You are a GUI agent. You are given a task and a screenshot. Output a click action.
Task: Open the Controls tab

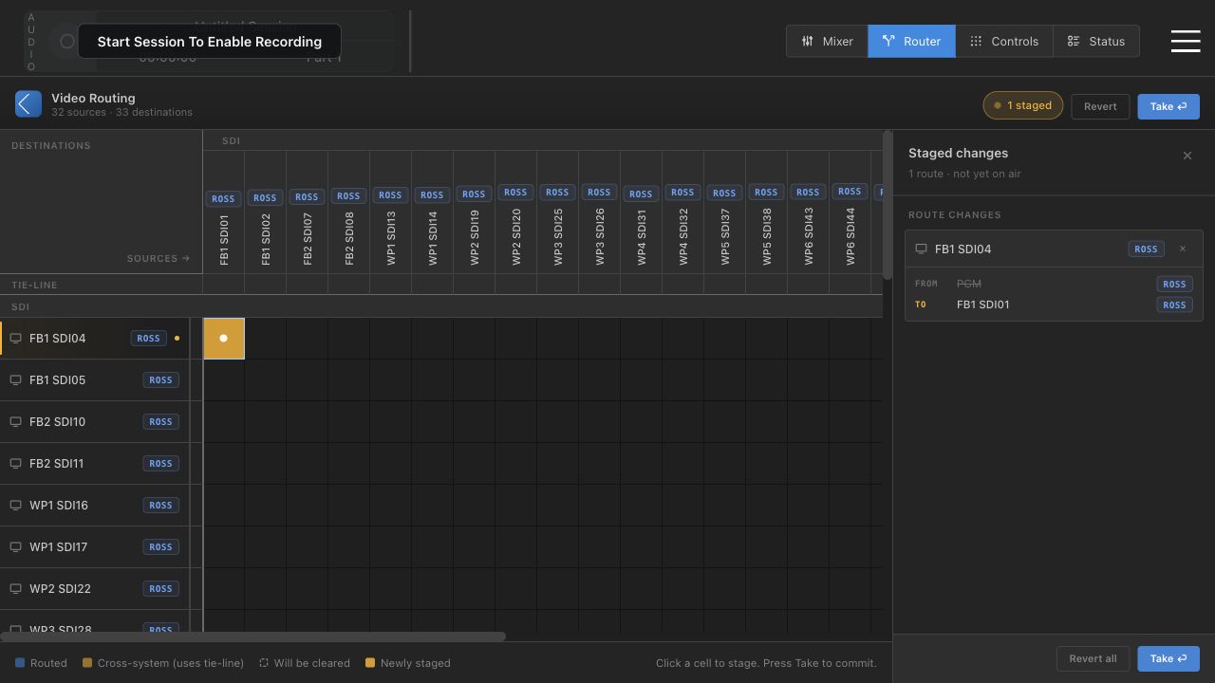point(1004,42)
